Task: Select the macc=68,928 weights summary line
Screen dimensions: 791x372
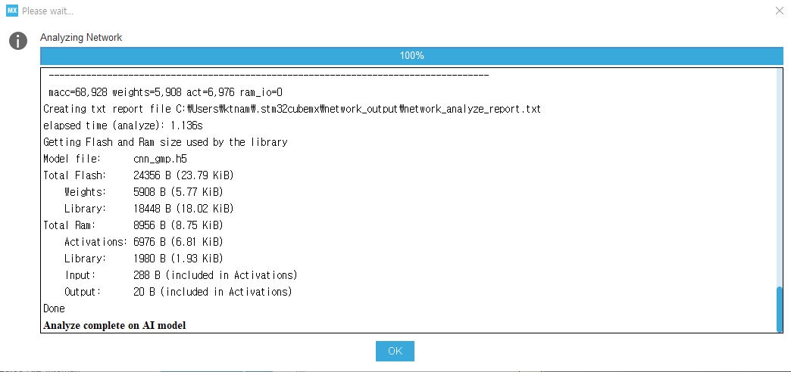Action: pyautogui.click(x=165, y=92)
